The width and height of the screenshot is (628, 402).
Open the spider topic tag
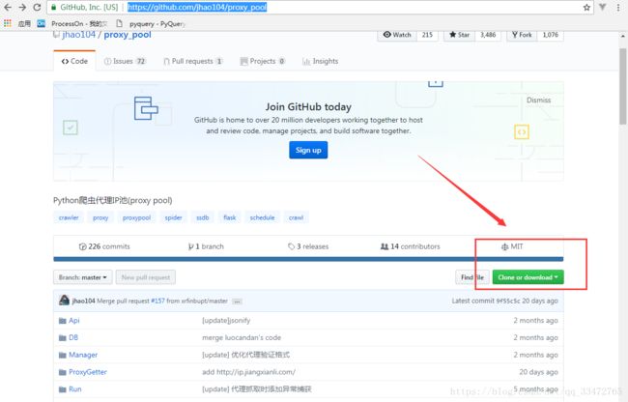[173, 217]
